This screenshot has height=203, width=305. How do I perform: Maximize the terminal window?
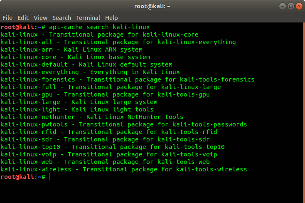[291, 6]
